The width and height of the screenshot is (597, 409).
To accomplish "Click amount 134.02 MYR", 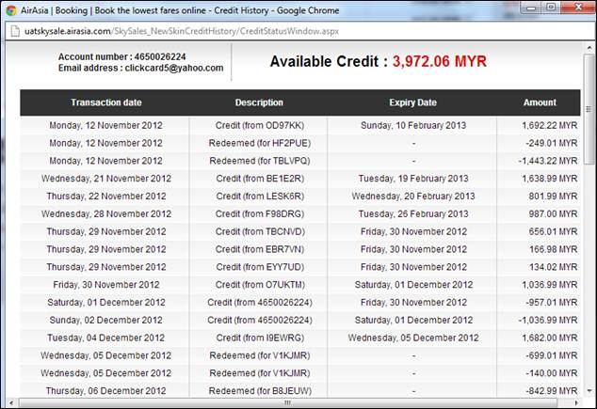I will pyautogui.click(x=554, y=267).
